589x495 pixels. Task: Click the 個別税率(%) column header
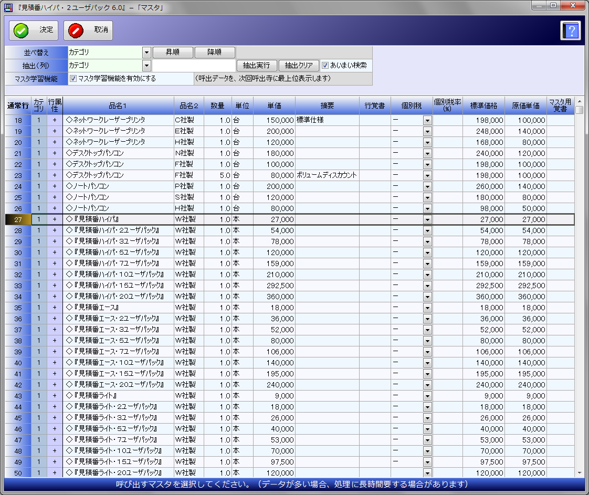447,106
